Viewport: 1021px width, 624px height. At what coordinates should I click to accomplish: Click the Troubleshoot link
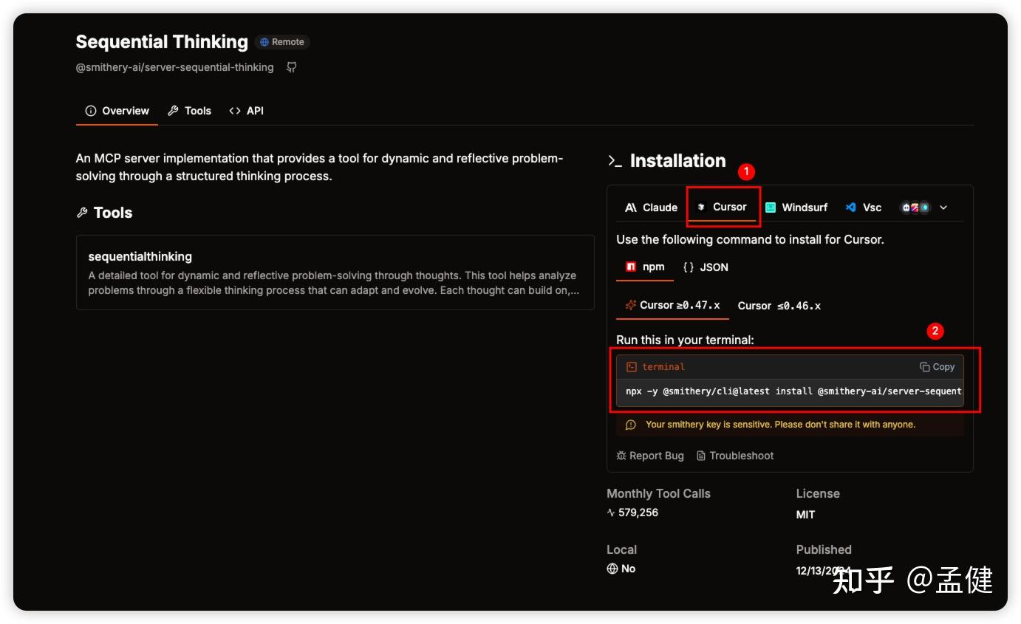tap(741, 456)
